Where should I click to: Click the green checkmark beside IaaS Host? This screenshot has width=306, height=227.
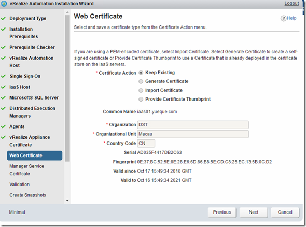3,87
